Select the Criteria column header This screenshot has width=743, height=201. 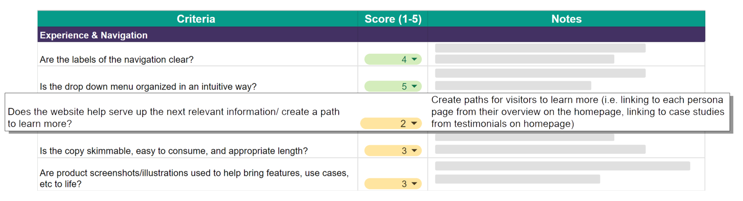(x=196, y=19)
